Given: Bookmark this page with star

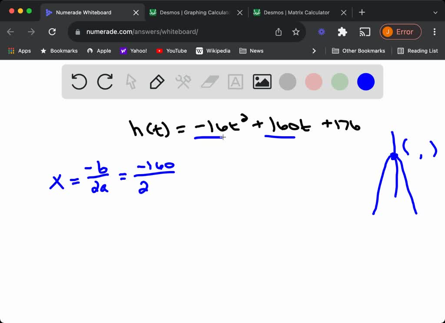Looking at the screenshot, I should (x=296, y=32).
